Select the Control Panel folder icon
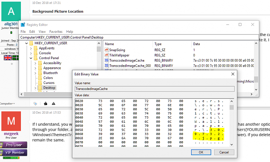Screen dimensions: 270x162 [x=36, y=58]
